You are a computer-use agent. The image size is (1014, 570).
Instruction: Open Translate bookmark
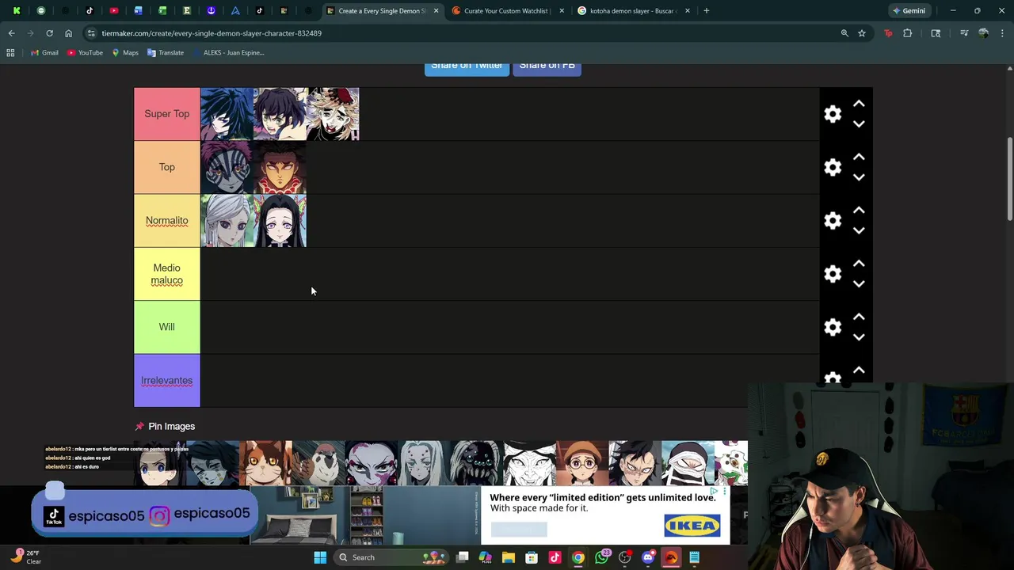(166, 53)
